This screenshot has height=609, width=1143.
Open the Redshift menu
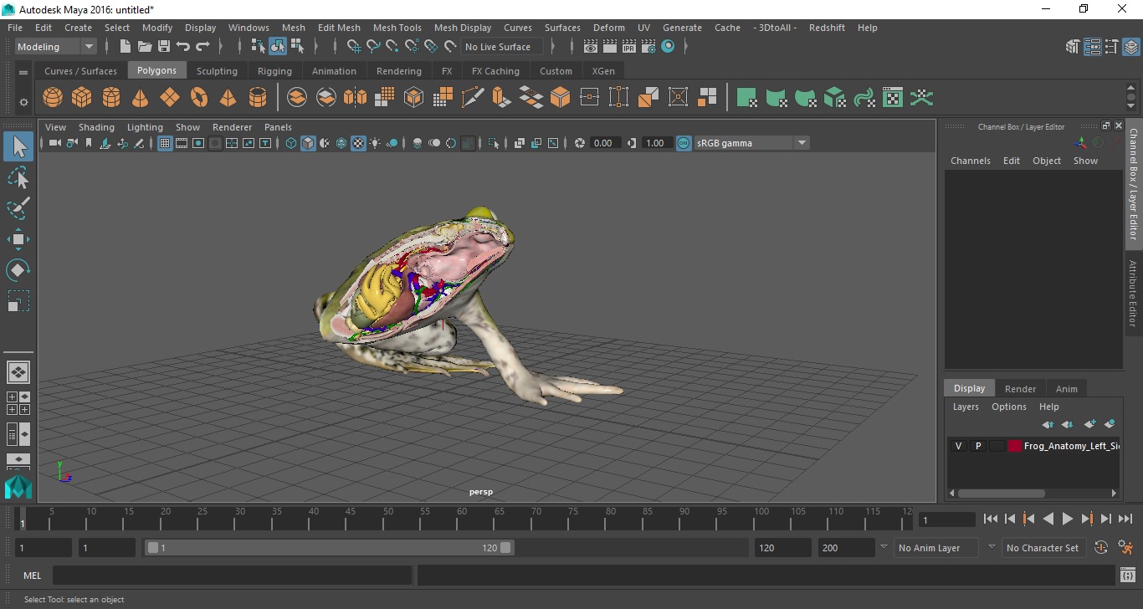(x=827, y=28)
